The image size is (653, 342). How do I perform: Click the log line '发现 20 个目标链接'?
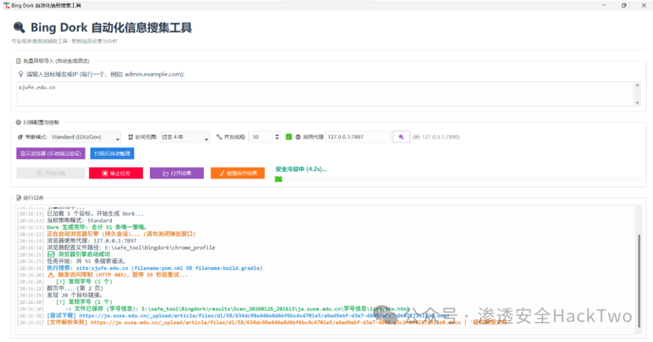[x=74, y=295]
